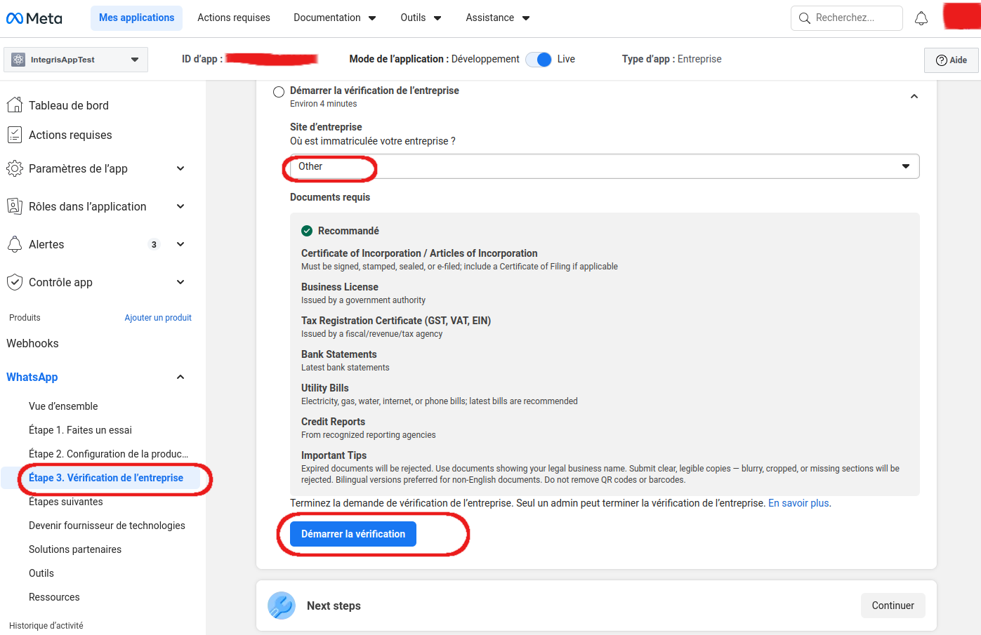
Task: Open the Outils top menu
Action: point(421,18)
